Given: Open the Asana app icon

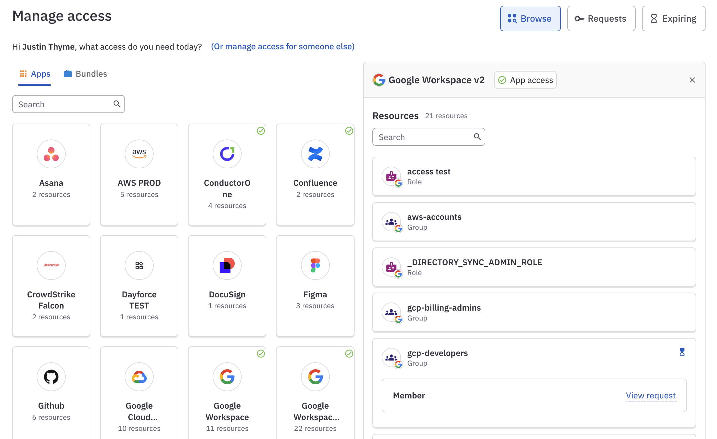Looking at the screenshot, I should click(51, 154).
